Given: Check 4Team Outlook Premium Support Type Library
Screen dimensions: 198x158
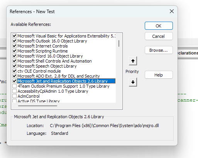Looking at the screenshot, I should [x=14, y=86].
